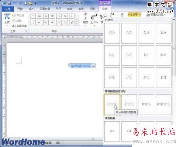The width and height of the screenshot is (176, 147).
Task: Select the parentheses (□) bracket template
Action: 112,33
